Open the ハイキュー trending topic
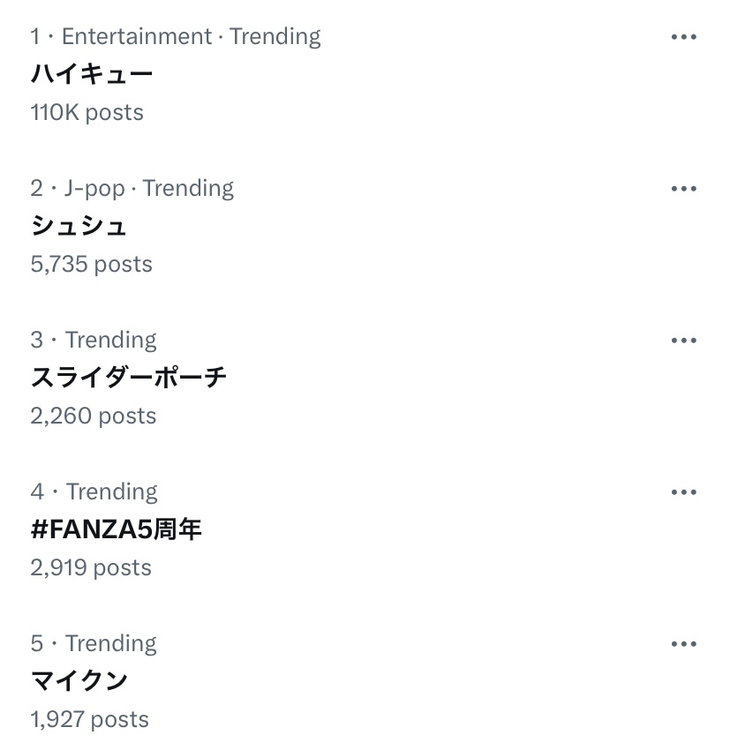The image size is (731, 750). 92,74
